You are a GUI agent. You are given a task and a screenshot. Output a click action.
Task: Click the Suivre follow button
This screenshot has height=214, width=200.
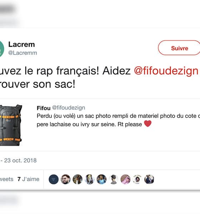coord(179,48)
